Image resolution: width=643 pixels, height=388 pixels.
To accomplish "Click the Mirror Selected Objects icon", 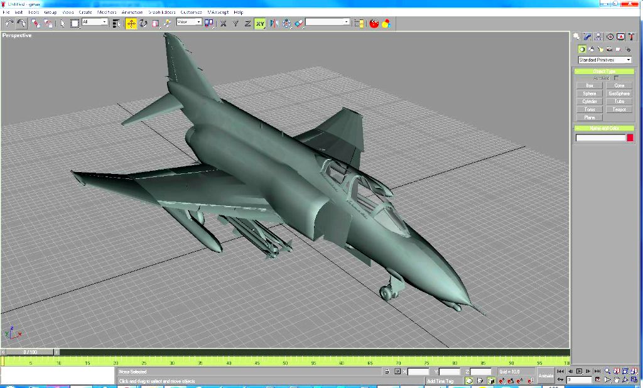I will pos(274,23).
